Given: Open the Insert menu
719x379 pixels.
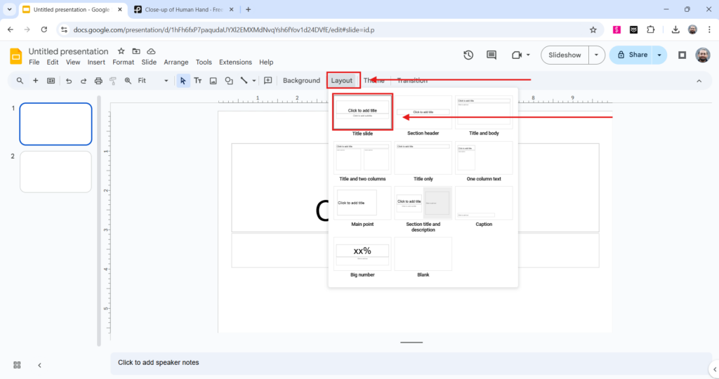Looking at the screenshot, I should coord(96,62).
